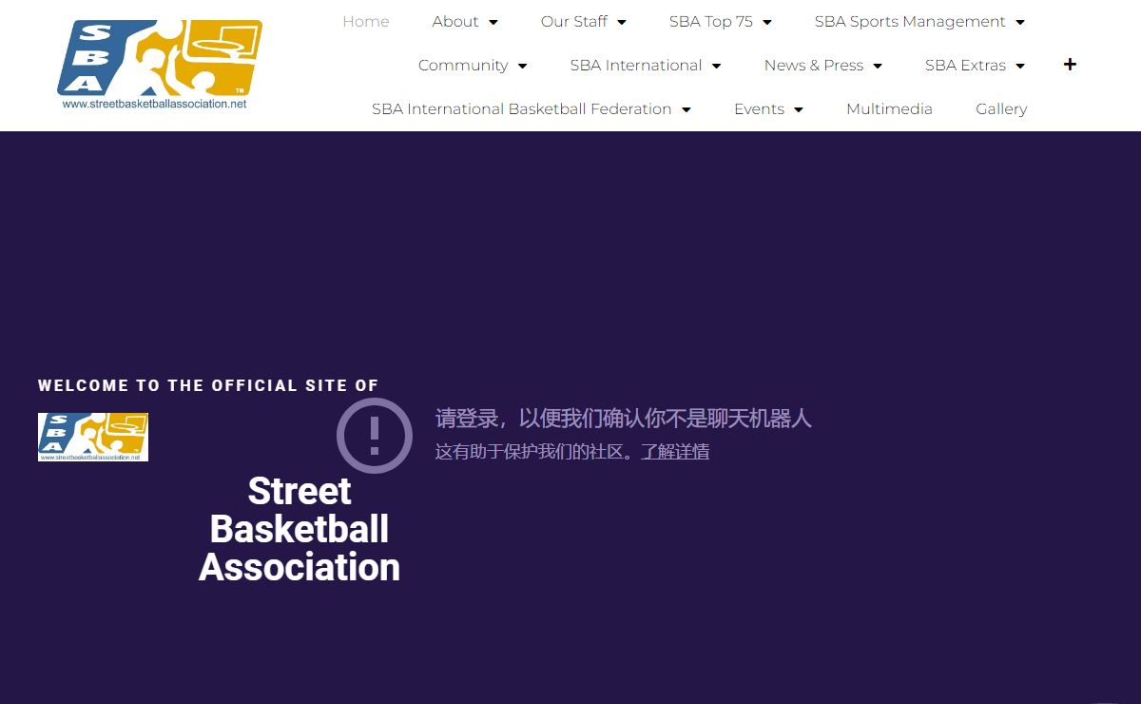The image size is (1141, 704).
Task: Click the small SBA logo thumbnail
Action: tap(93, 437)
